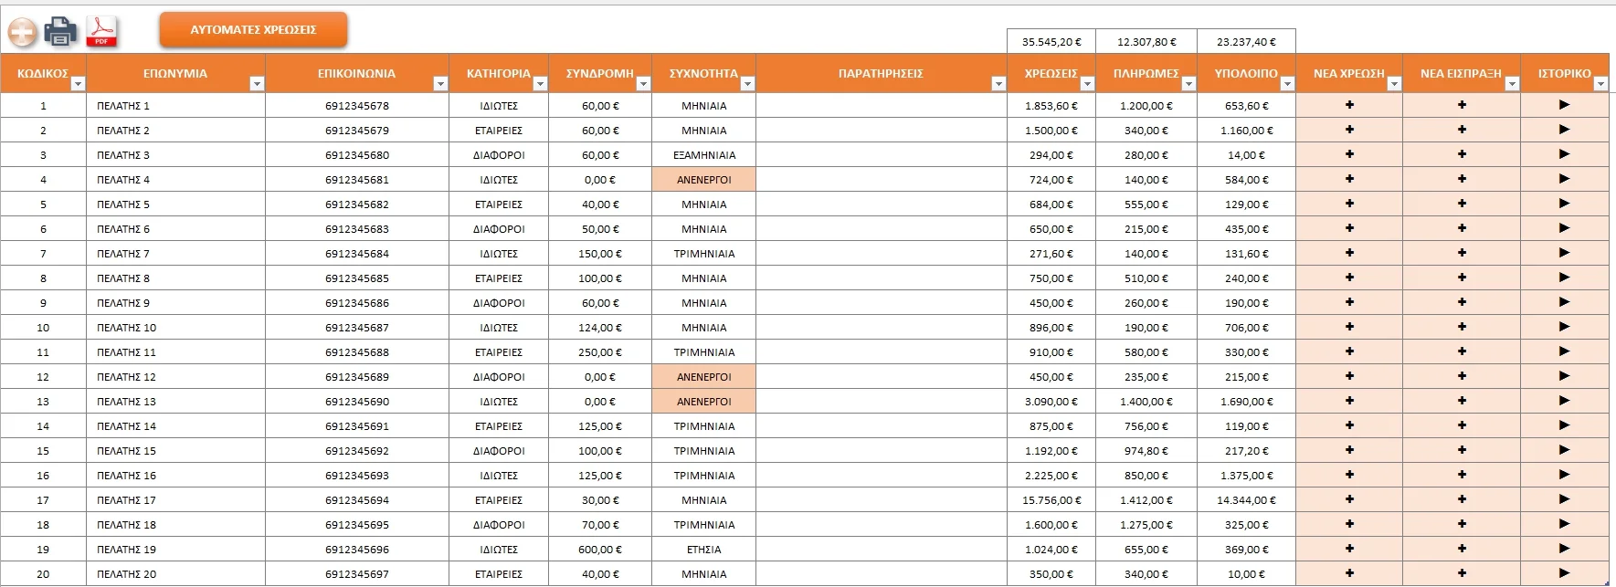
Task: Export to PDF with the PDF icon
Action: pos(101,32)
